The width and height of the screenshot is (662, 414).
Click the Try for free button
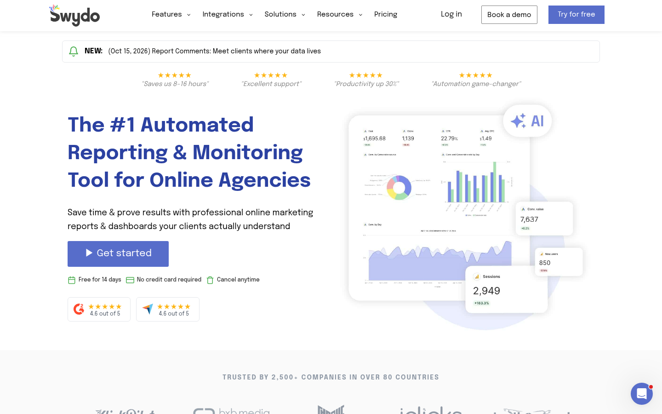576,15
